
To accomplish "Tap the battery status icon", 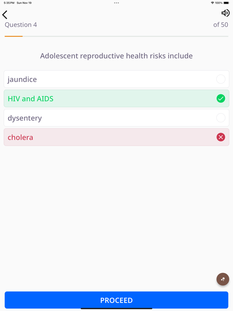I will [x=227, y=3].
